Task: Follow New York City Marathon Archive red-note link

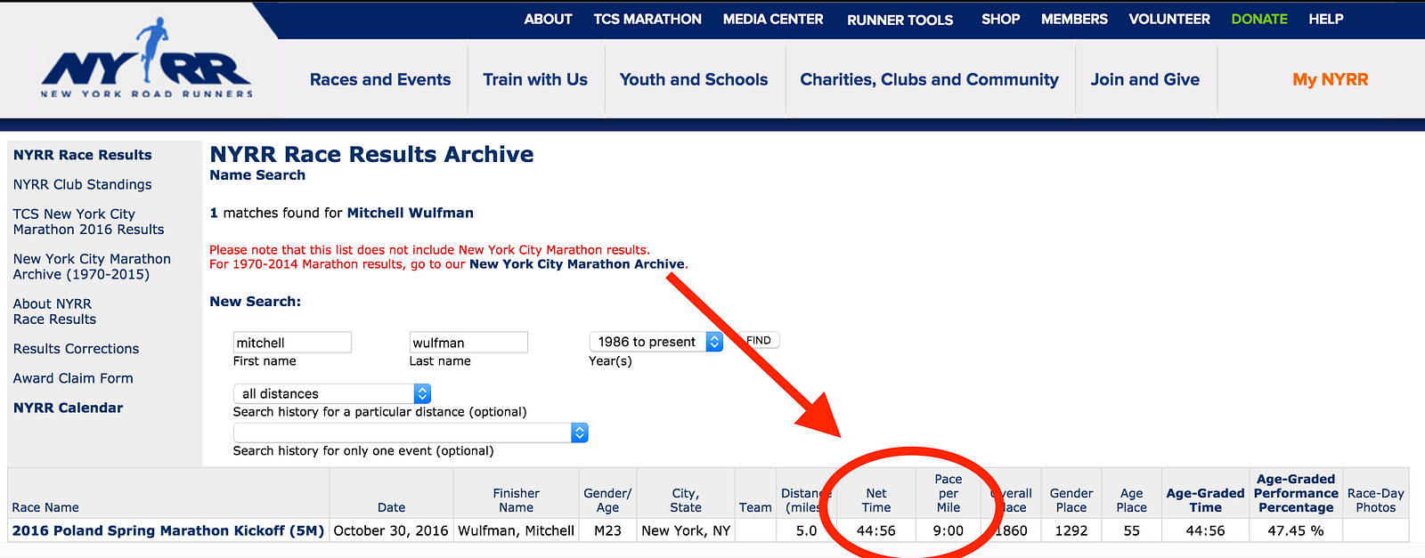Action: click(577, 264)
